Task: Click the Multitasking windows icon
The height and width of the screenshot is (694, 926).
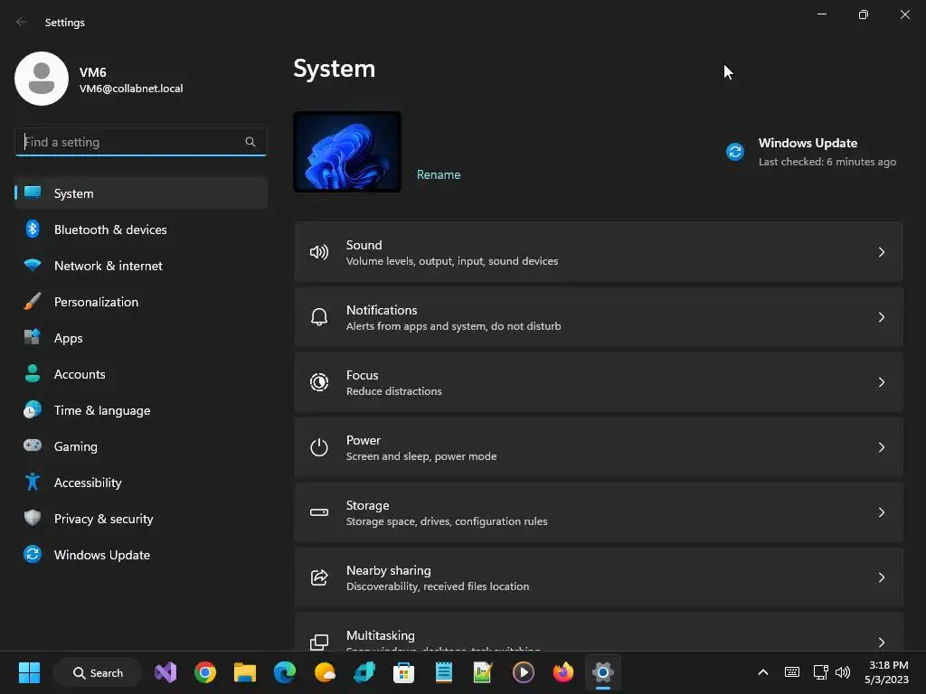Action: (x=319, y=642)
